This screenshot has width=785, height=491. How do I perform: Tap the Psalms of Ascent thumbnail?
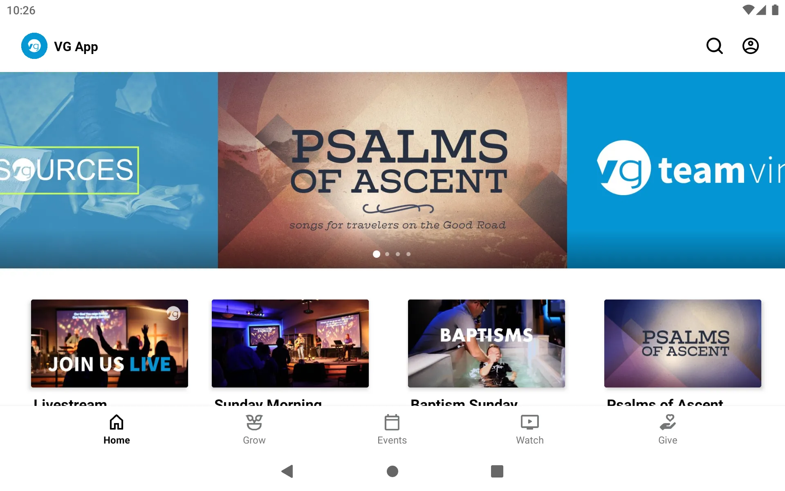coord(682,343)
